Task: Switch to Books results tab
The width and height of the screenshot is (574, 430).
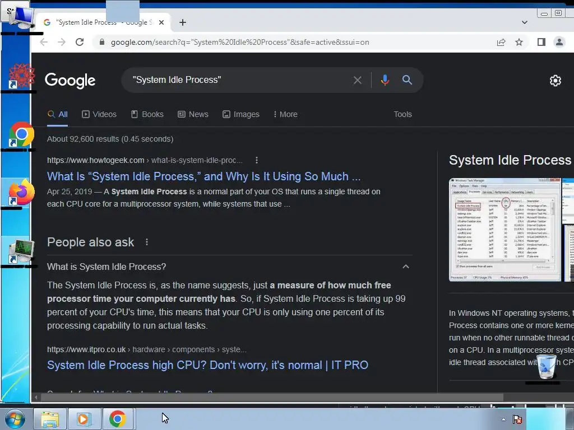Action: click(147, 114)
